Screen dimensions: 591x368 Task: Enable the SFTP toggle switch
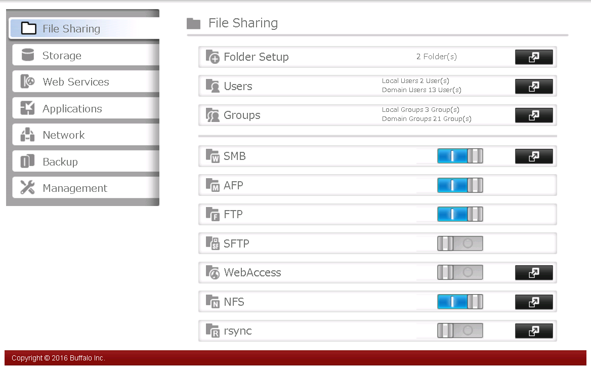click(460, 243)
